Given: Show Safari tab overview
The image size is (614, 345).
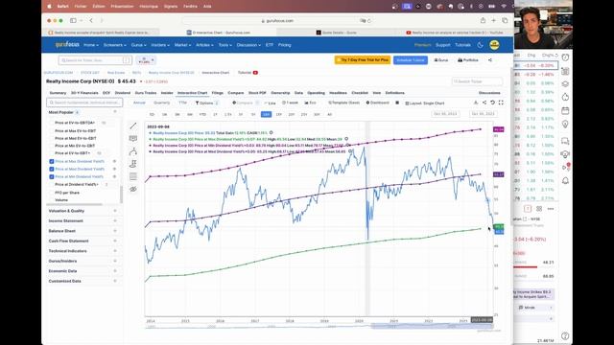Looking at the screenshot, I should (x=505, y=20).
